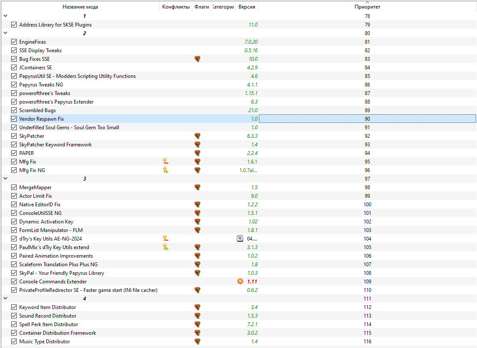Uncheck the Scrambled Bugs mod
The height and width of the screenshot is (348, 477).
14,110
